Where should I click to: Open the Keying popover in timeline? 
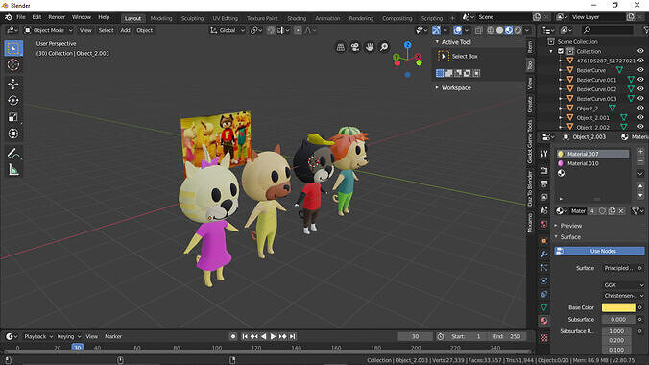(x=68, y=336)
